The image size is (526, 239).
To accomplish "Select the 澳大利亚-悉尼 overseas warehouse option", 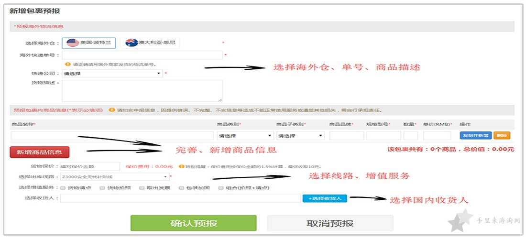I will pyautogui.click(x=150, y=43).
